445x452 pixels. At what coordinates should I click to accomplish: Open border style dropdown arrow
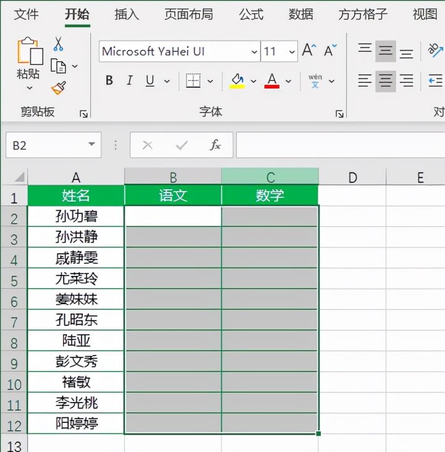pos(210,81)
